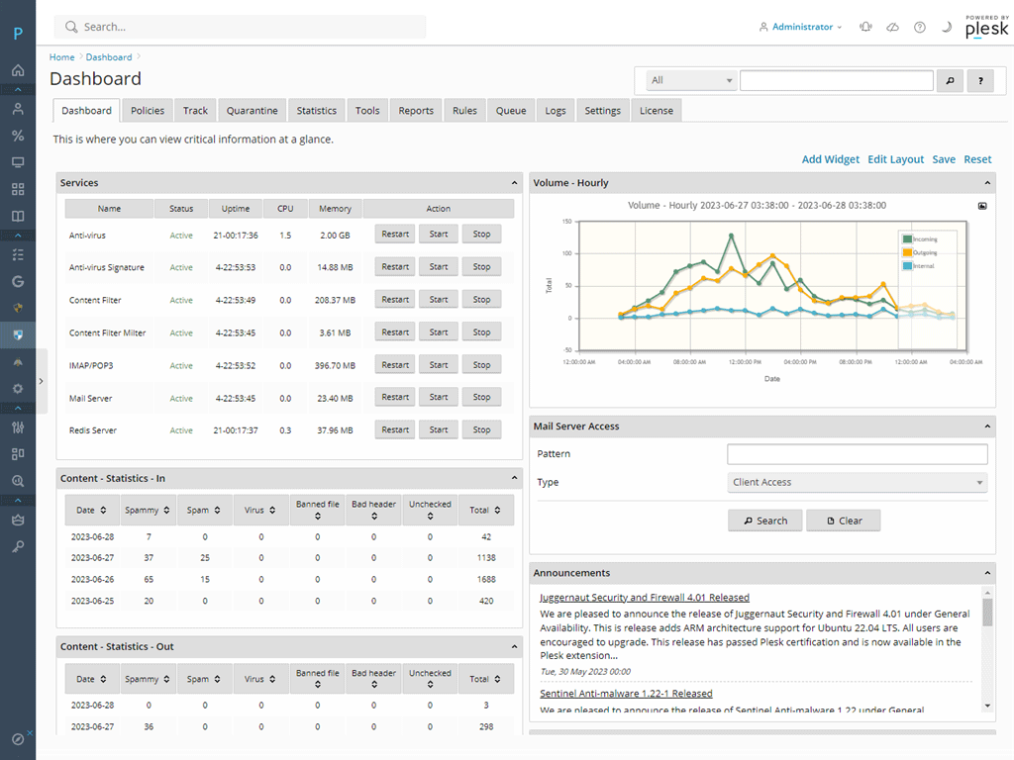This screenshot has height=760, width=1014.
Task: Switch to the Policies tab
Action: [148, 111]
